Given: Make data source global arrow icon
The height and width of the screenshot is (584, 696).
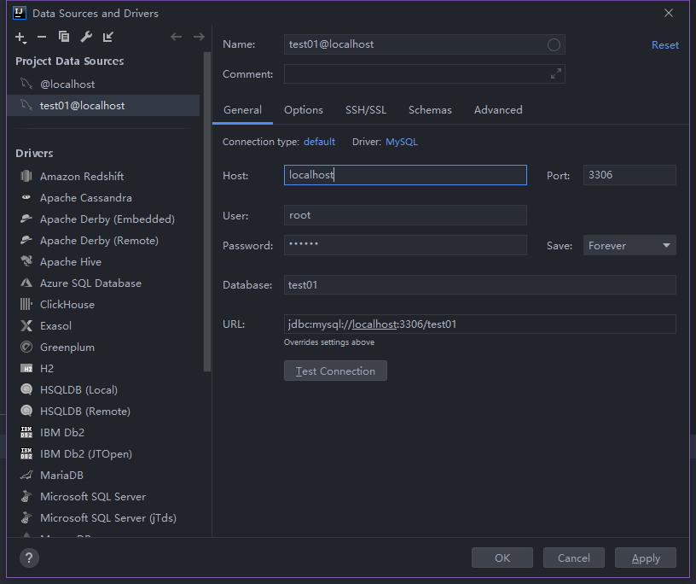Looking at the screenshot, I should click(x=107, y=37).
